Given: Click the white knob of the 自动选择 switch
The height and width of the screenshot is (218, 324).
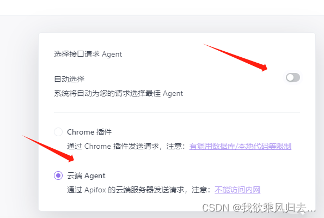Looking at the screenshot, I should coord(290,77).
